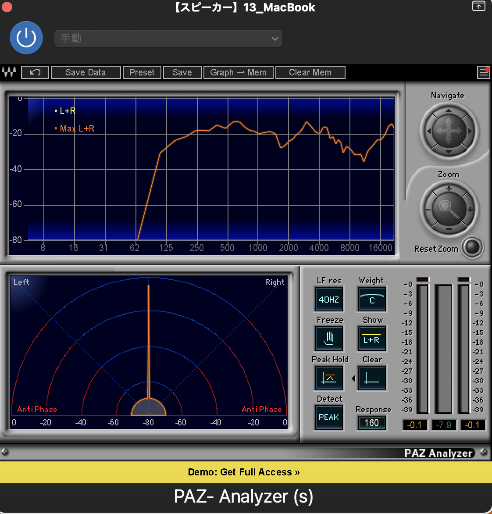Open the hamburger menu with red dot

(484, 72)
